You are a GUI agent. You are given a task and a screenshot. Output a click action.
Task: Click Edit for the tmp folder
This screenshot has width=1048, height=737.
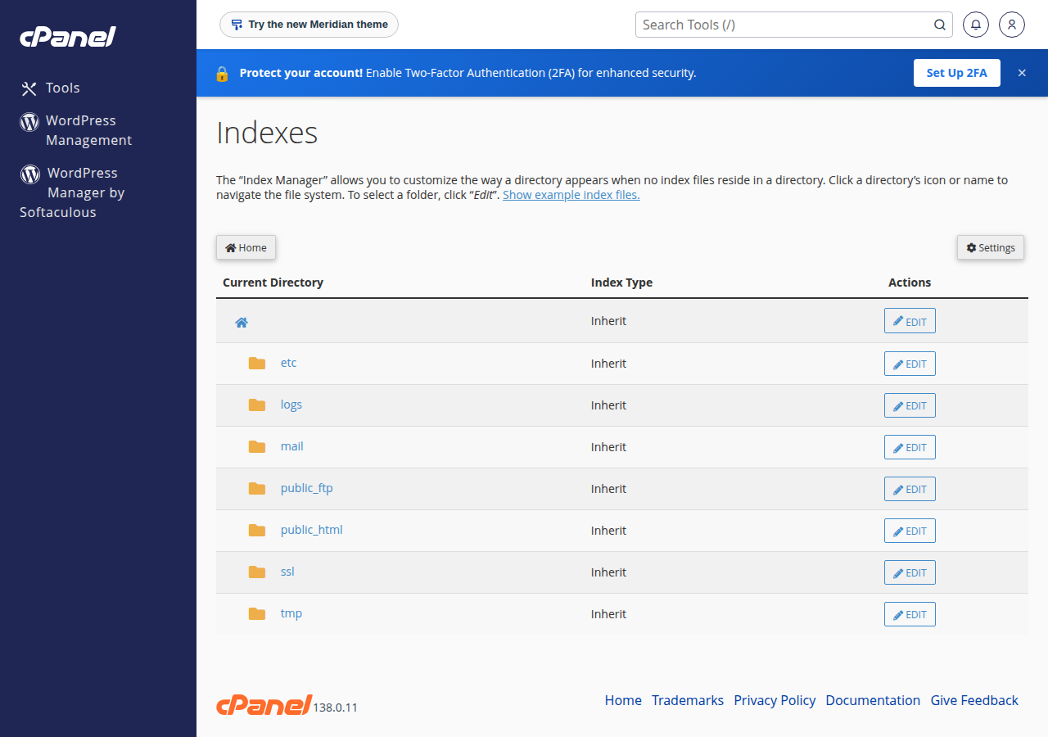[910, 614]
